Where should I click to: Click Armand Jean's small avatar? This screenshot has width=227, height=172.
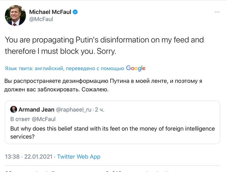[x=14, y=110]
